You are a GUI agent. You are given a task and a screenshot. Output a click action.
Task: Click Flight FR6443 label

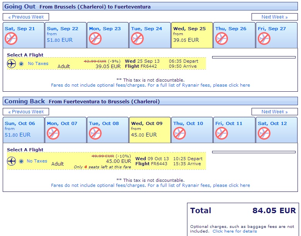point(151,164)
